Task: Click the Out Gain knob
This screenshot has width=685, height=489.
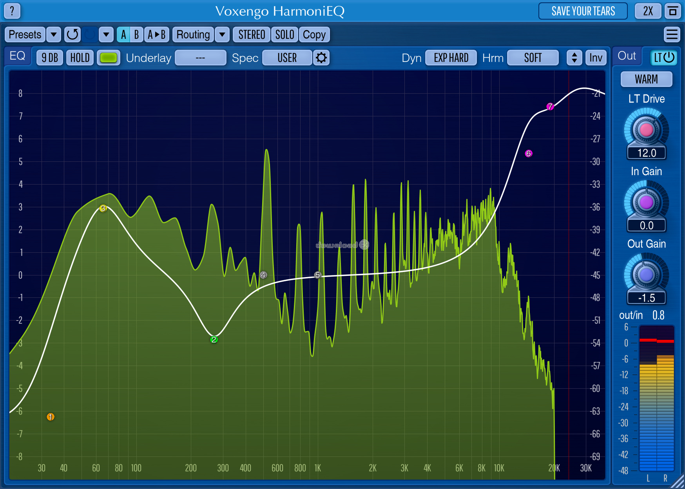Action: [x=646, y=275]
